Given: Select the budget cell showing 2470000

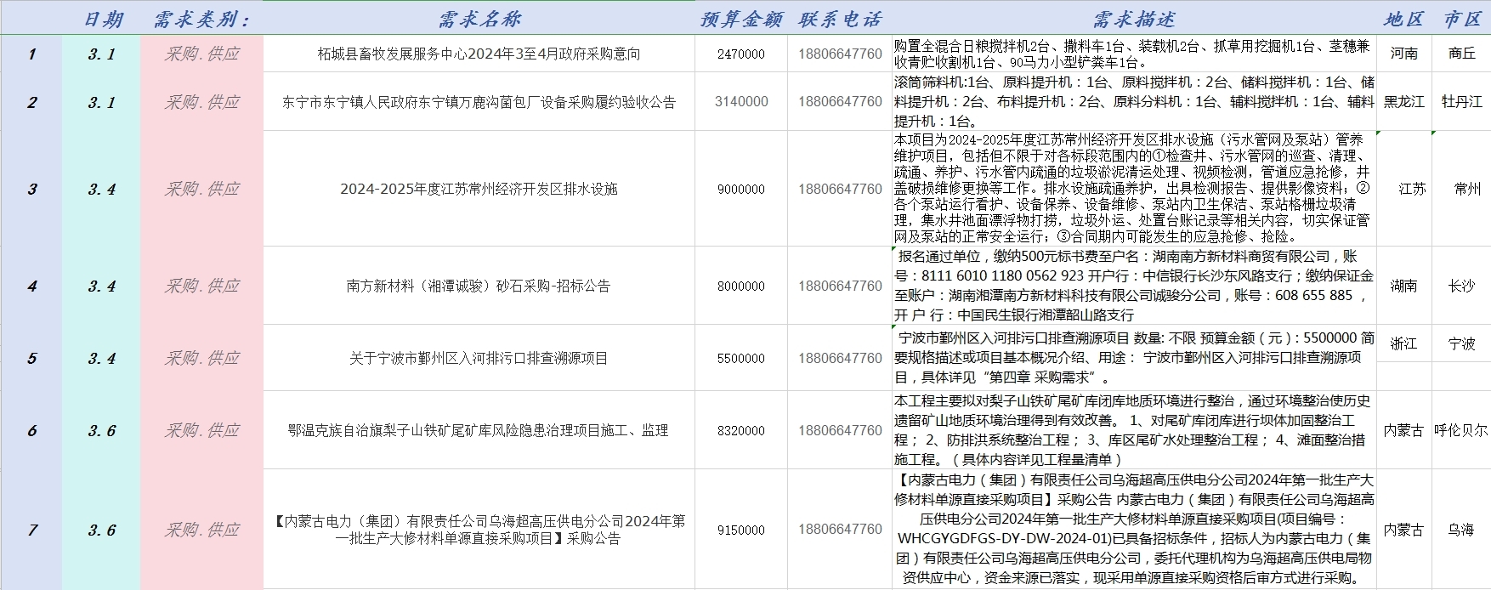Looking at the screenshot, I should click(x=740, y=54).
